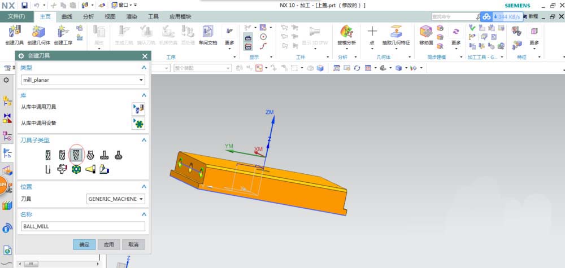Open the 文件(F) menu
The image size is (565, 268).
pos(16,17)
